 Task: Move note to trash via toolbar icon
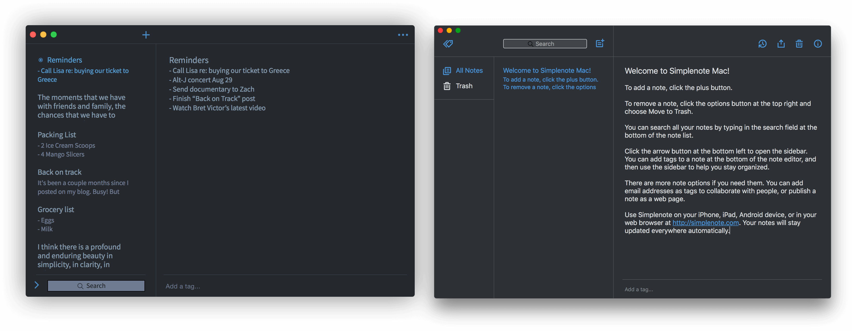(799, 44)
